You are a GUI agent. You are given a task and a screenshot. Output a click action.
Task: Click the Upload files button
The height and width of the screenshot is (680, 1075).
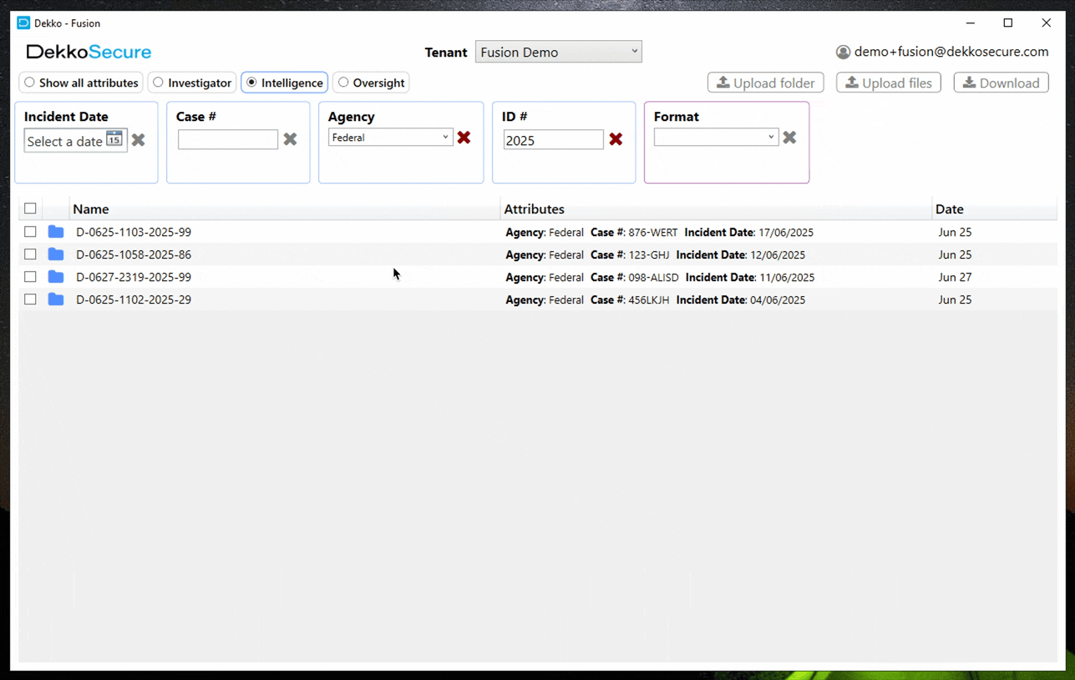click(889, 83)
